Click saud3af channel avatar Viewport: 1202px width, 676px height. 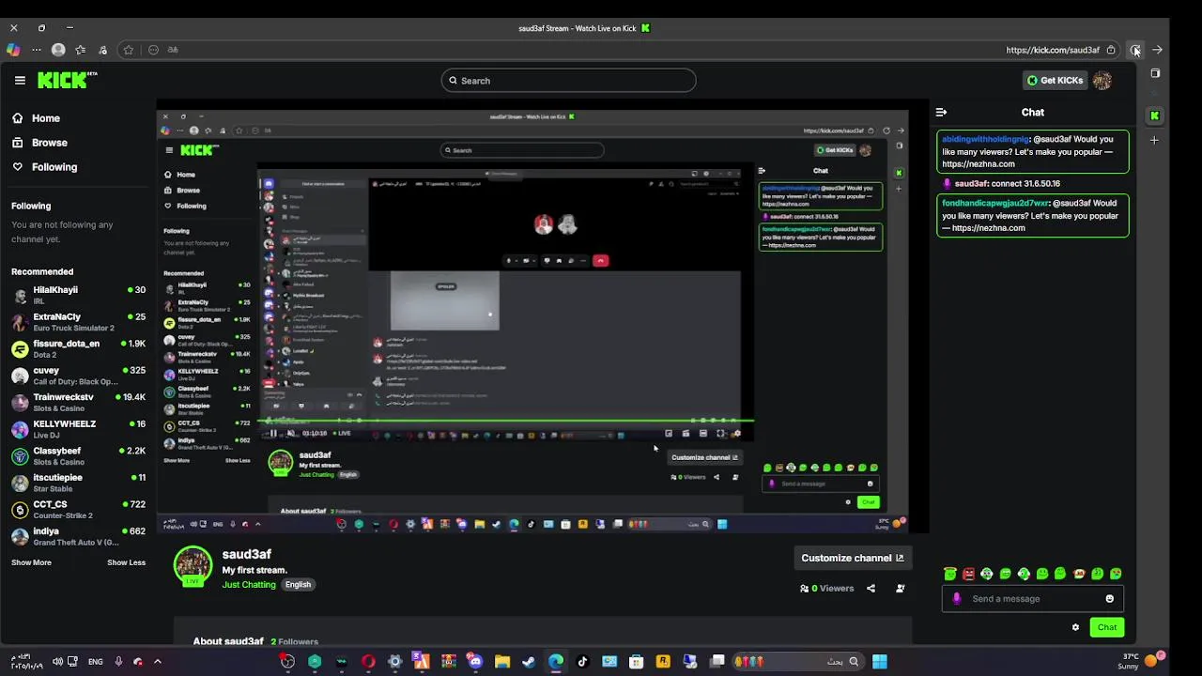[x=193, y=565]
